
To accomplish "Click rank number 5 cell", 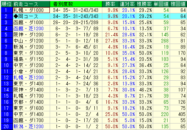I will [x=7, y=35].
